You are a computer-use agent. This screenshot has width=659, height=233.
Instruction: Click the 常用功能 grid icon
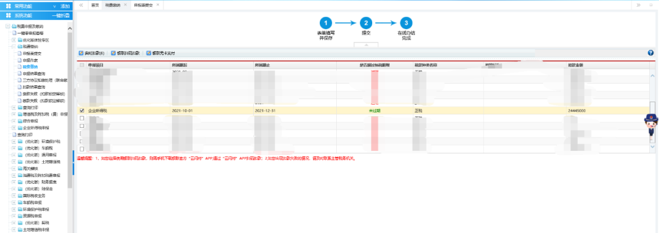point(9,6)
